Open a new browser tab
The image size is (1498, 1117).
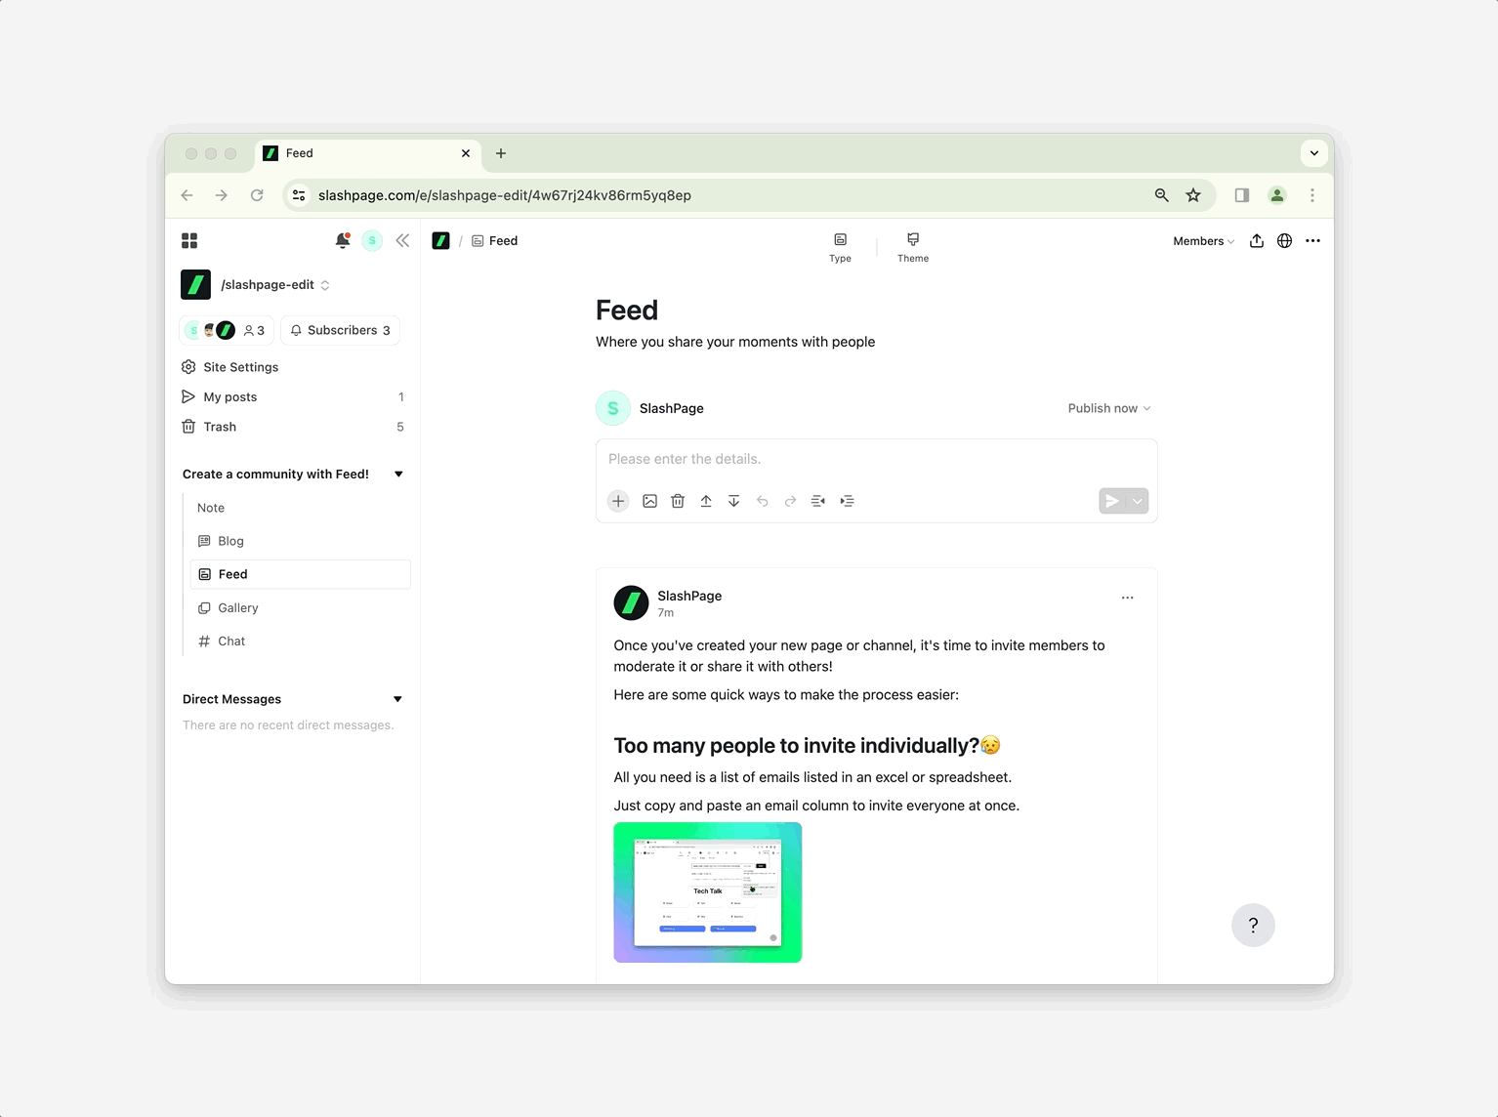(x=501, y=153)
